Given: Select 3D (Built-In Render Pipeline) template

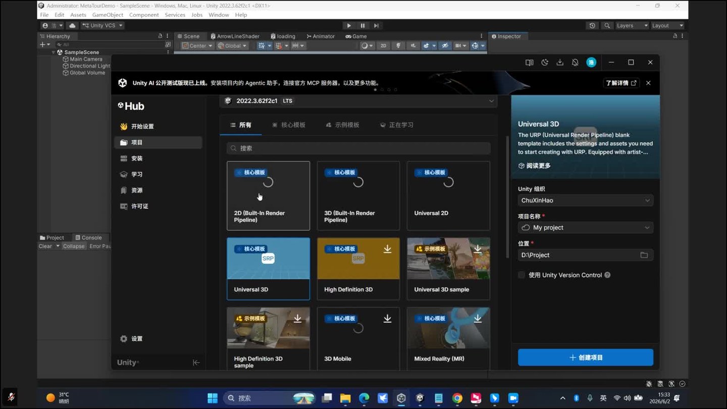Looking at the screenshot, I should pyautogui.click(x=358, y=196).
